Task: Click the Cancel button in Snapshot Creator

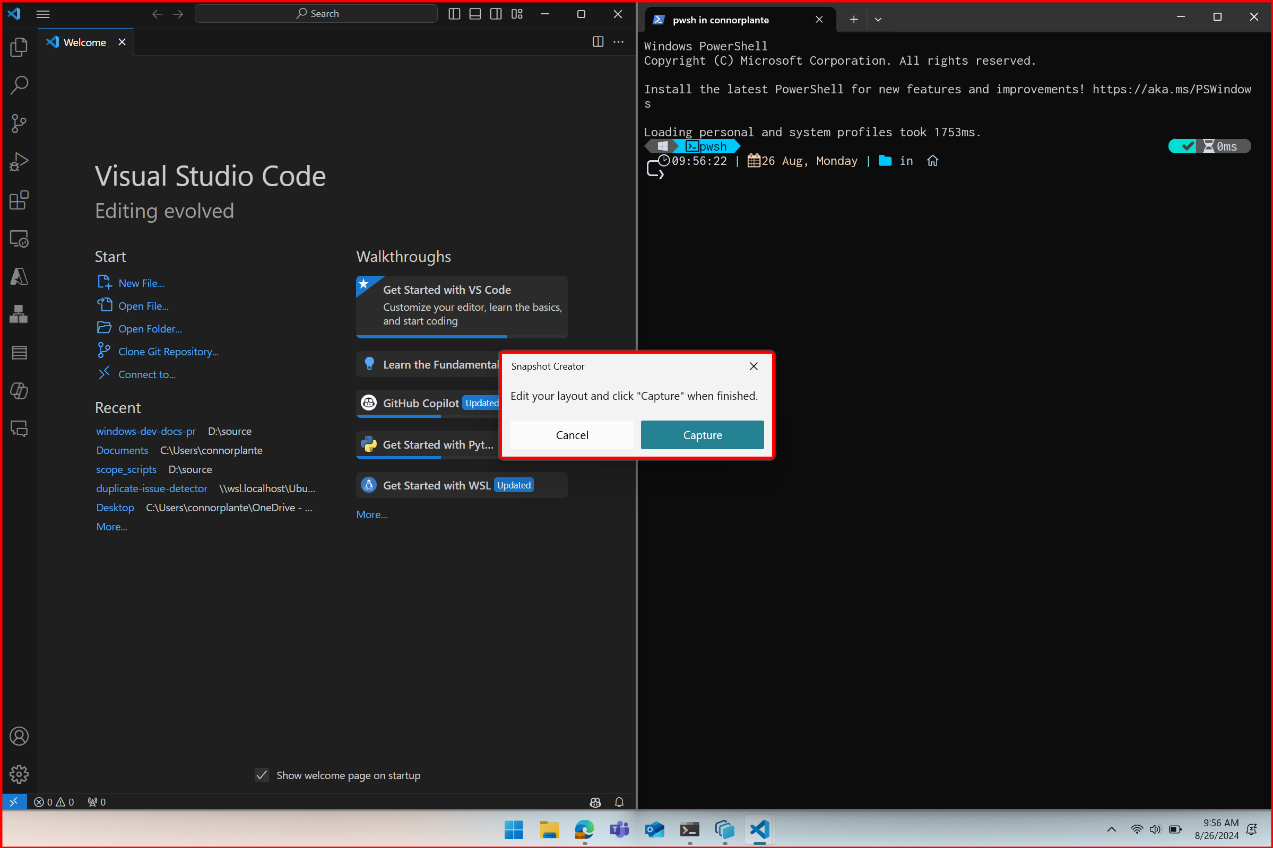Action: [571, 433]
